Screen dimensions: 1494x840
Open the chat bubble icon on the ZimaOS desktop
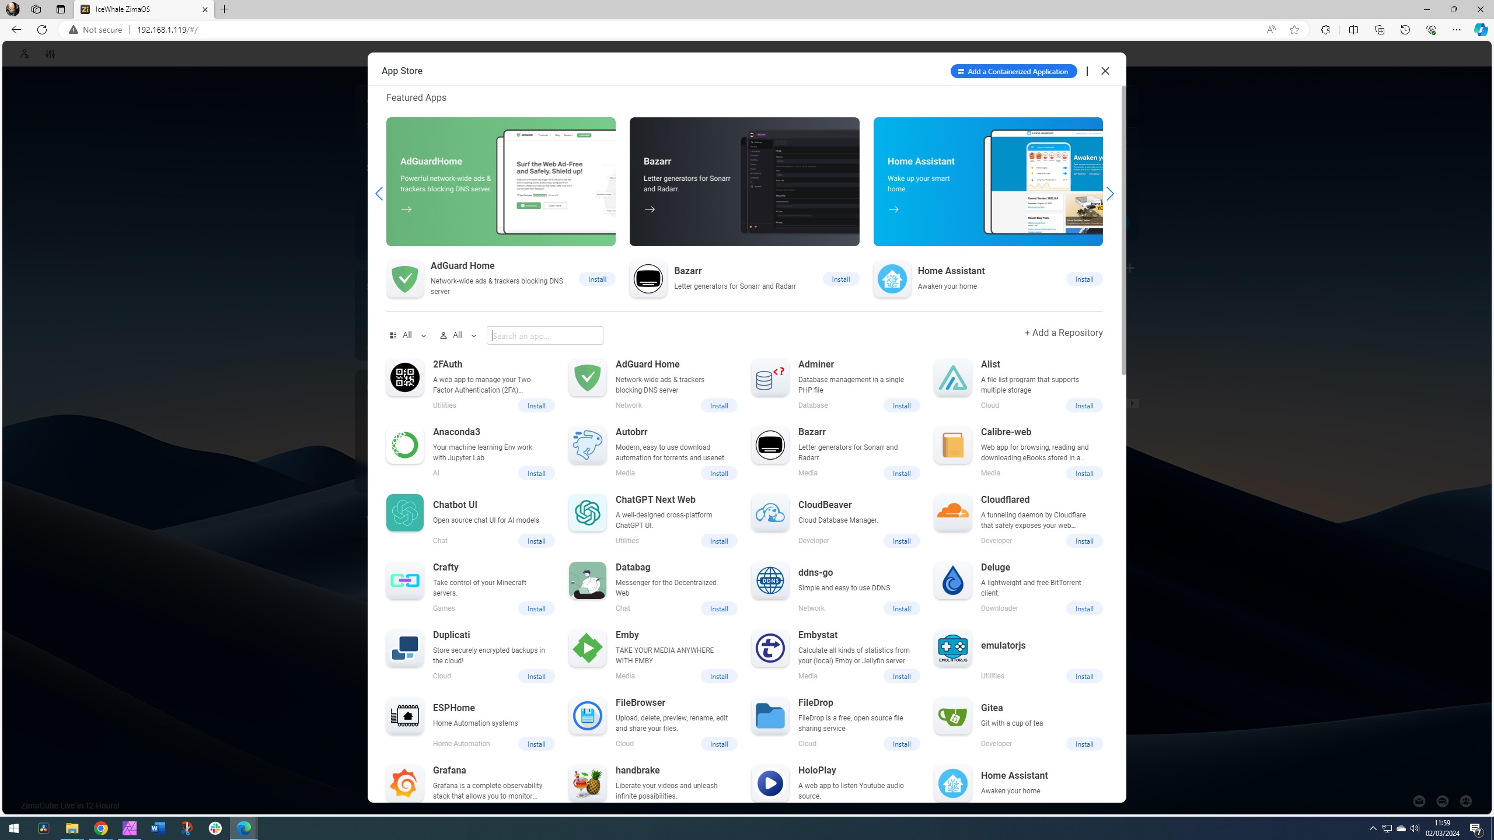[1443, 801]
